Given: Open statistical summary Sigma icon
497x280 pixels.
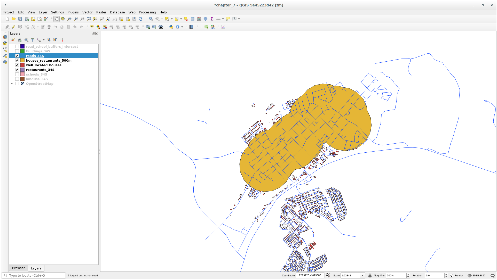Looking at the screenshot, I should (212, 19).
